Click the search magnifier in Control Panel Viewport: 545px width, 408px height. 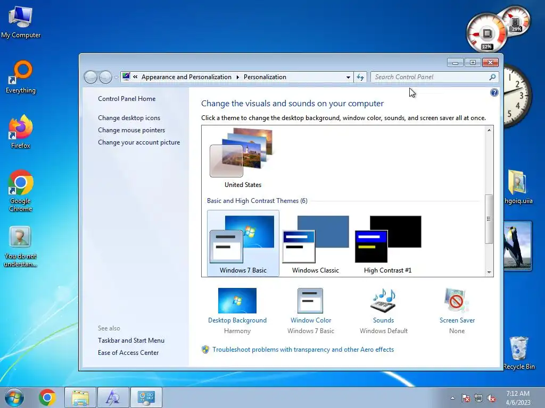492,77
